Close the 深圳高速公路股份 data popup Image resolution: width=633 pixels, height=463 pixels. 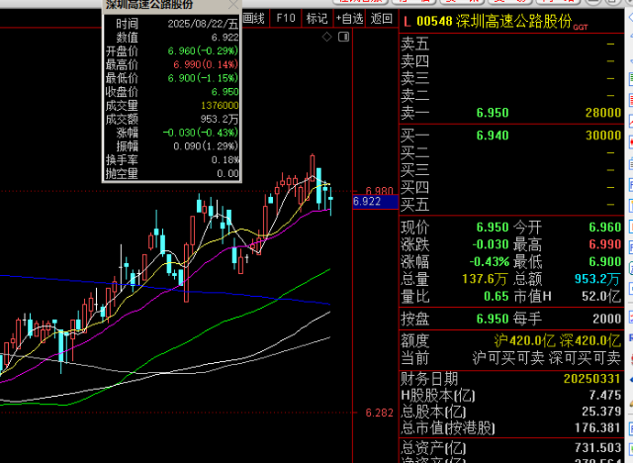[x=233, y=4]
